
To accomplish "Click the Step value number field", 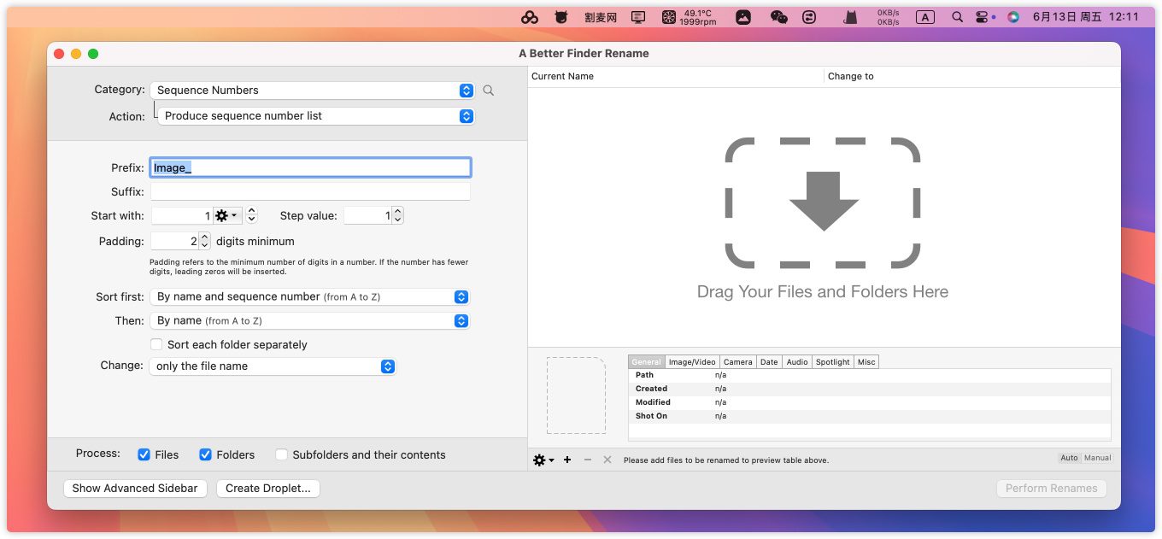I will pyautogui.click(x=368, y=216).
